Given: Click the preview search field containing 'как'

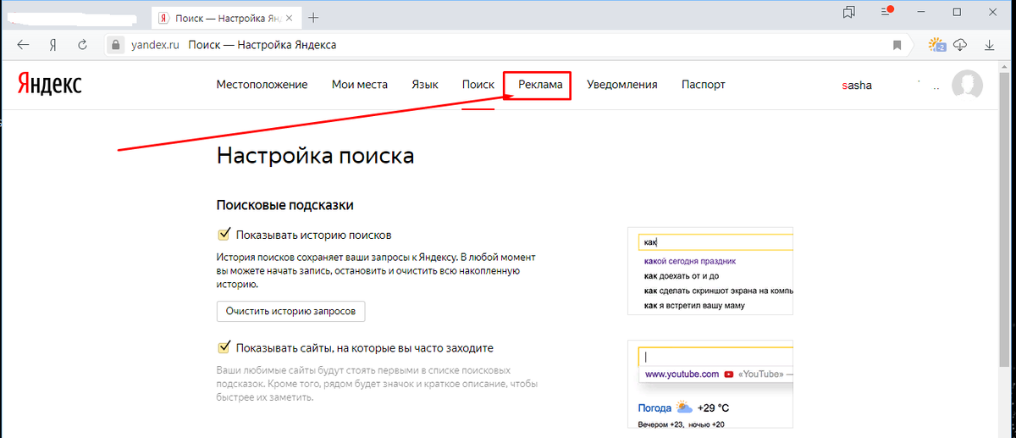Looking at the screenshot, I should tap(715, 242).
